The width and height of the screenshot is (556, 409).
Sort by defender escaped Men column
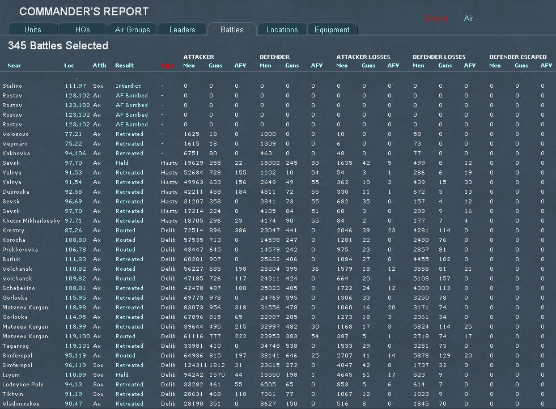494,65
